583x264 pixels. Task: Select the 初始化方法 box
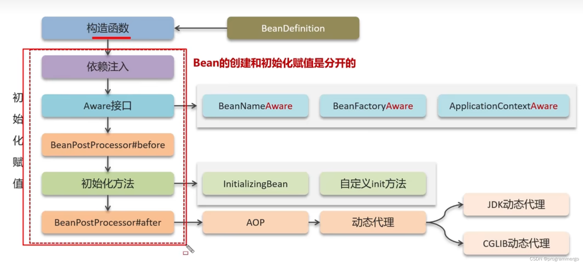108,183
